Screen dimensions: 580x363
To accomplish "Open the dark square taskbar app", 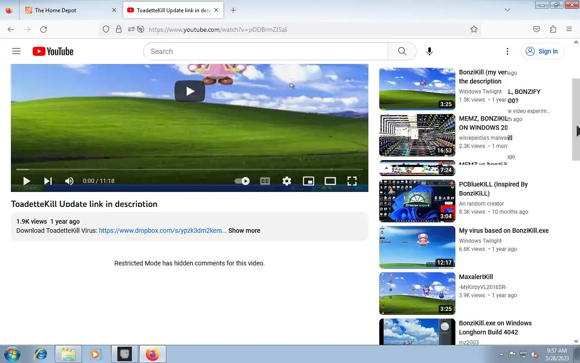I will (x=124, y=354).
